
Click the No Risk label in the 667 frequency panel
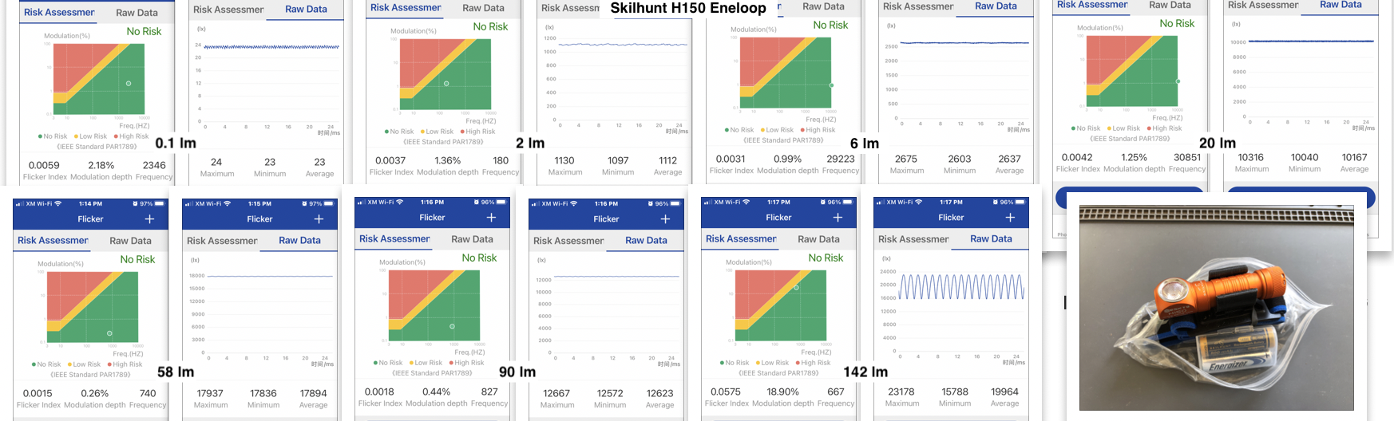(x=826, y=258)
